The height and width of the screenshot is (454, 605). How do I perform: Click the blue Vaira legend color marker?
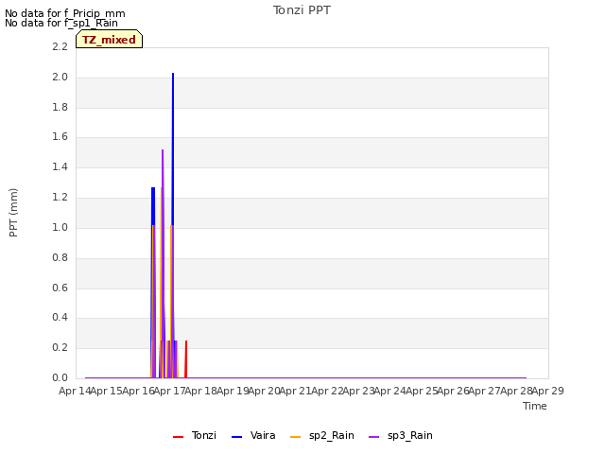(237, 437)
